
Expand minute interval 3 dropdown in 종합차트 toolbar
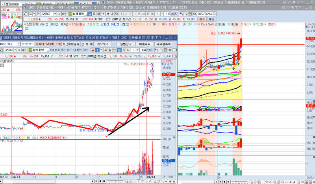[x=162, y=14]
